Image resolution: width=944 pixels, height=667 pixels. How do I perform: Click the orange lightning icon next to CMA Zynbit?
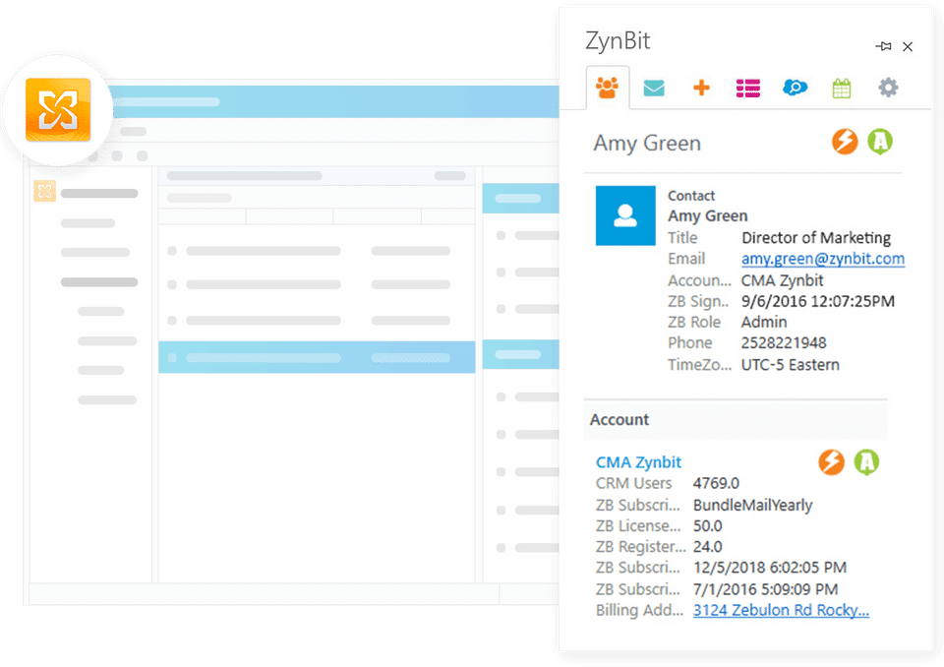click(x=832, y=462)
